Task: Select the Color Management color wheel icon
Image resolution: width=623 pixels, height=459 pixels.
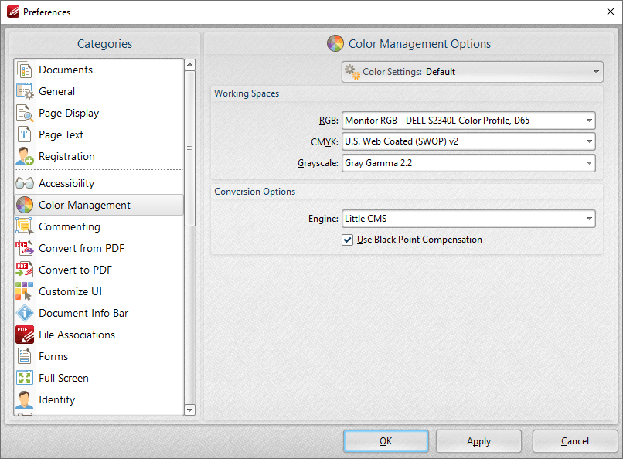Action: (x=26, y=205)
